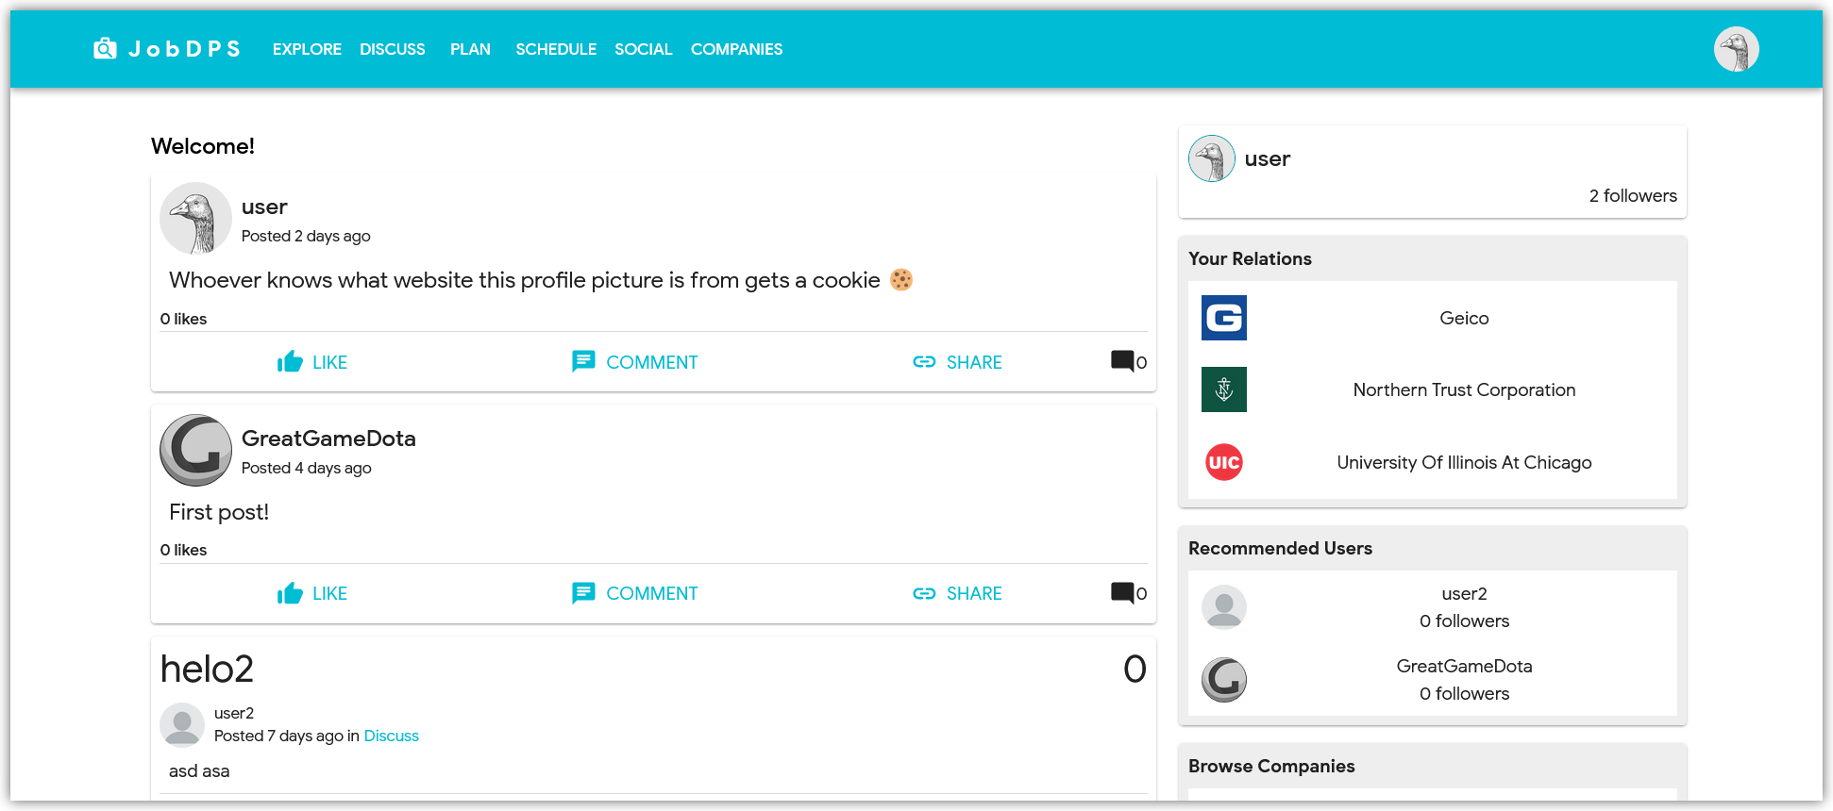Viewport: 1833px width, 811px height.
Task: Open the Discuss link on the helo2 post
Action: [391, 736]
